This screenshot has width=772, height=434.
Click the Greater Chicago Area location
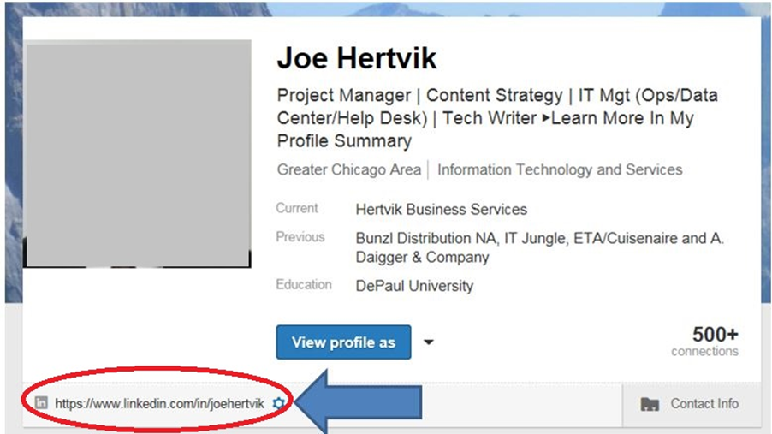(x=348, y=169)
